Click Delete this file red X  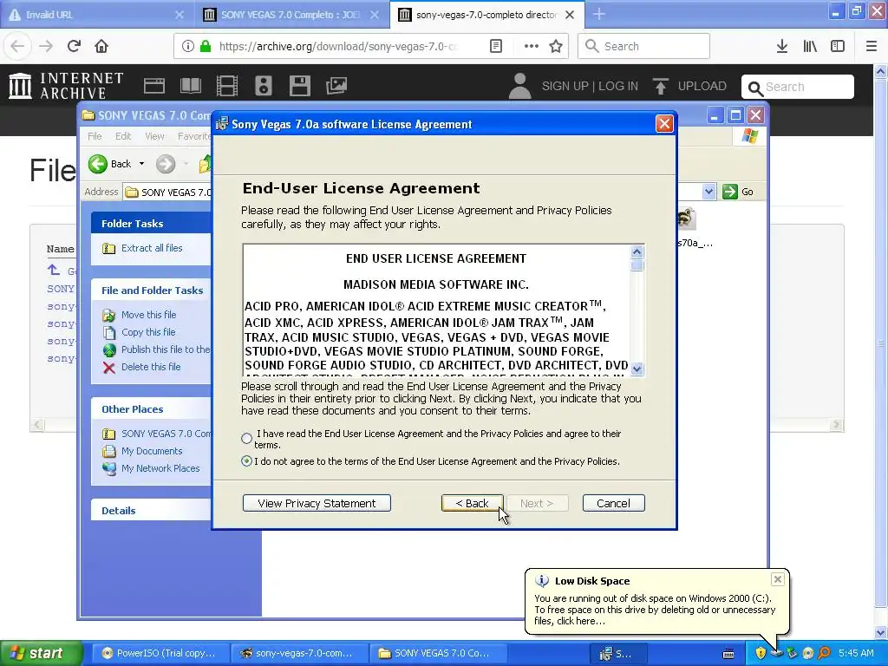click(x=108, y=368)
